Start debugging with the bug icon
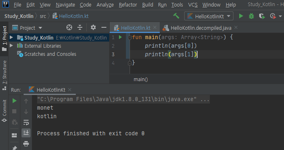The height and width of the screenshot is (150, 284). coord(251,16)
